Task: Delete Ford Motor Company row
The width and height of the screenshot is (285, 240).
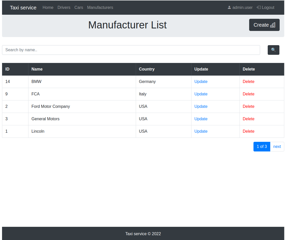Action: point(248,107)
